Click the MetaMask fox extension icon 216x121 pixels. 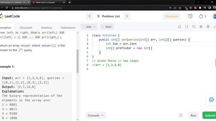195,8
